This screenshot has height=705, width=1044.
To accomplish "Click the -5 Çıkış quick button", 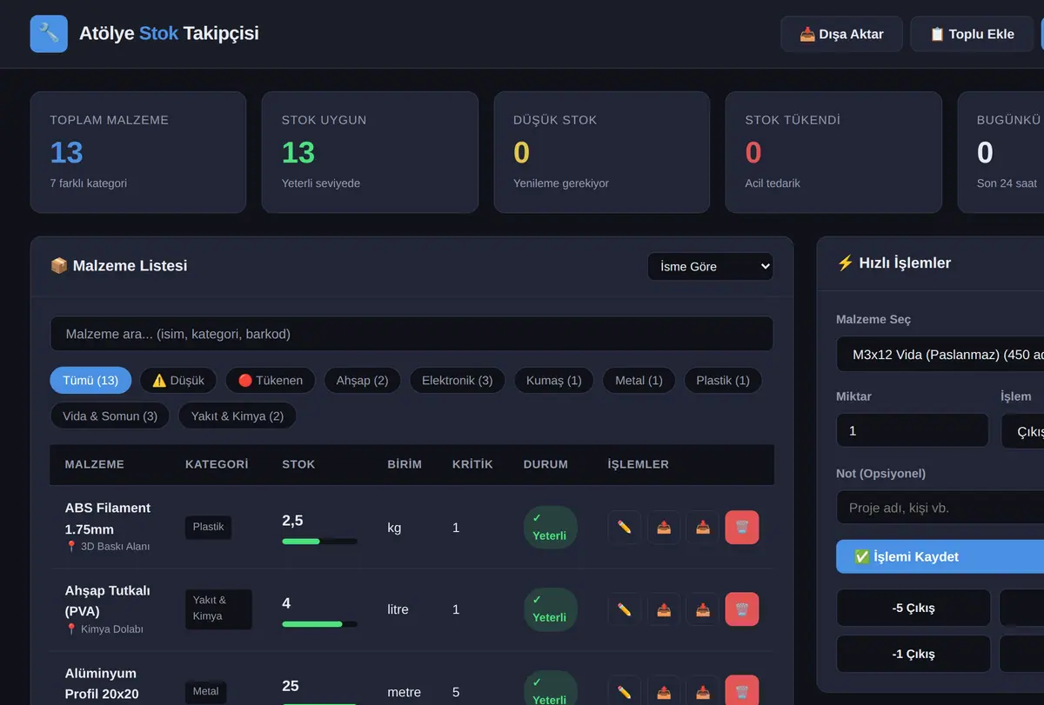I will (913, 608).
